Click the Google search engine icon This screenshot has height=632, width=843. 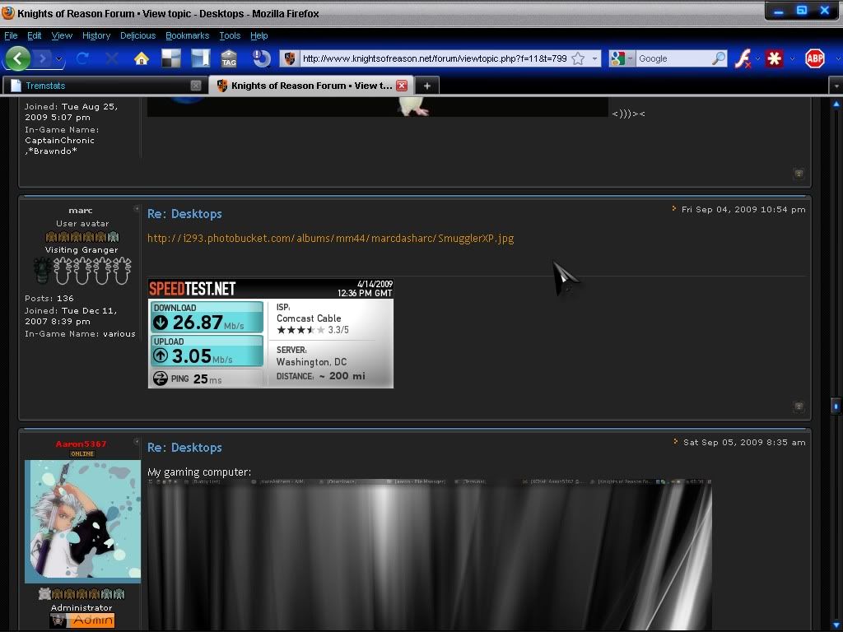click(x=617, y=58)
